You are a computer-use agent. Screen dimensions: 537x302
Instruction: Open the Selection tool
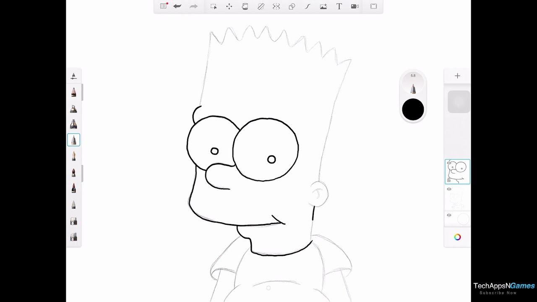[214, 6]
